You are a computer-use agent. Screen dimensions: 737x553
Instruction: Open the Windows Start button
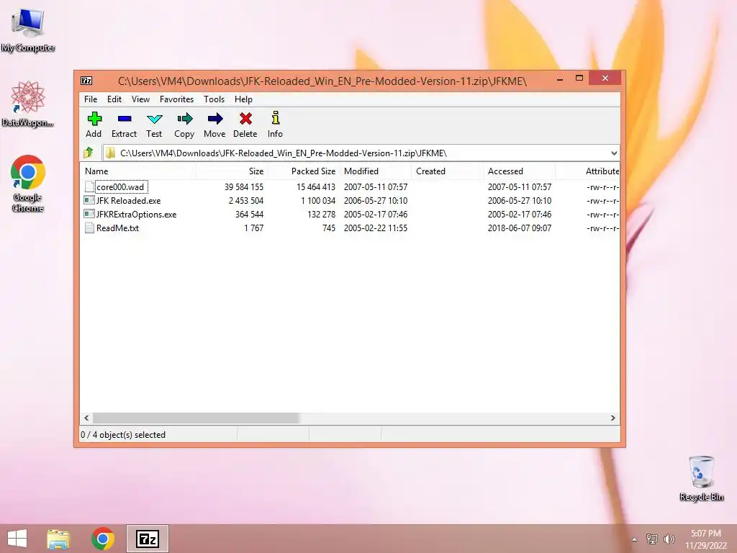17,539
